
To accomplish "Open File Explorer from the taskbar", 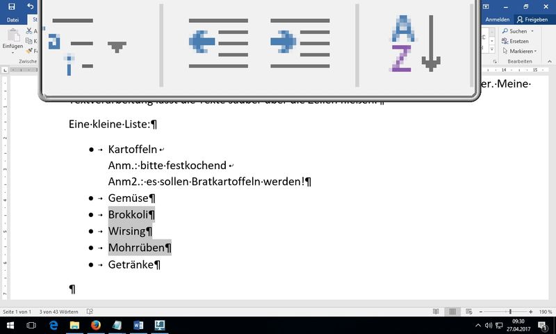I will [x=74, y=325].
